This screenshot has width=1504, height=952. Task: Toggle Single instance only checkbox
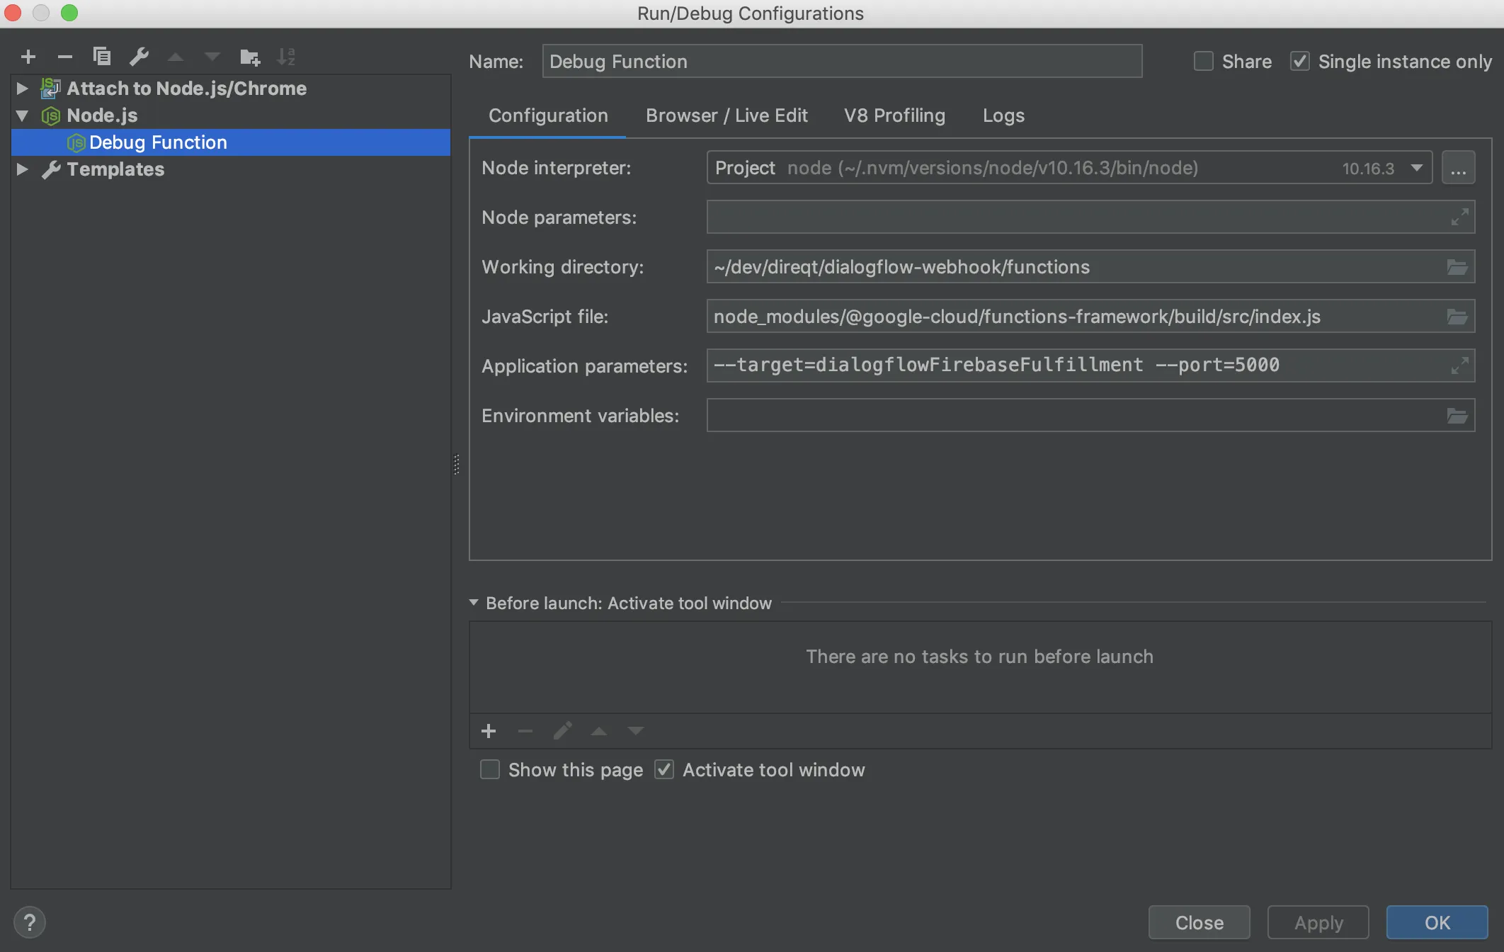tap(1300, 62)
